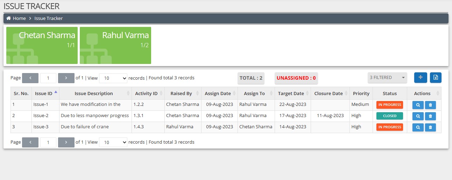The image size is (452, 180).
Task: Sort table by Issue ID column header
Action: tap(44, 93)
